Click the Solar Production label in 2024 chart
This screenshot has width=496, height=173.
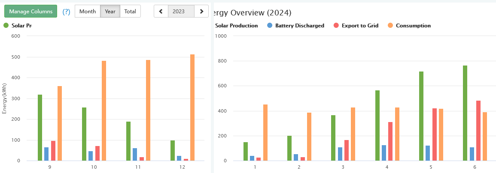point(236,26)
